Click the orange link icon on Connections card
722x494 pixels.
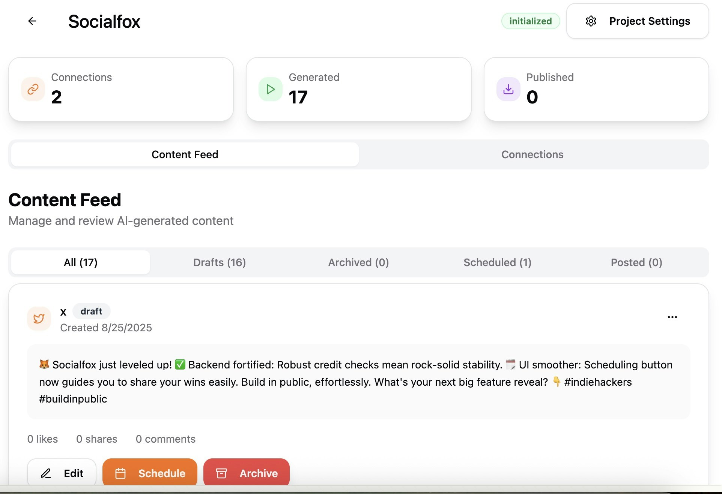(33, 89)
